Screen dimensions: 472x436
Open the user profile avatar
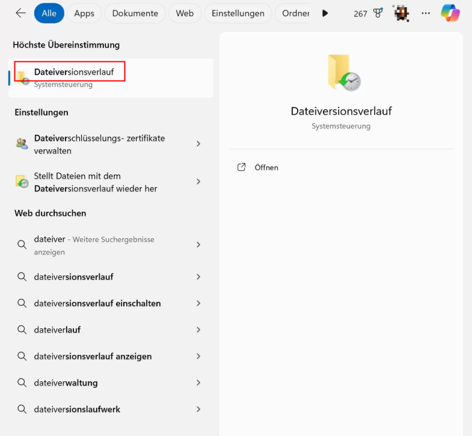402,13
